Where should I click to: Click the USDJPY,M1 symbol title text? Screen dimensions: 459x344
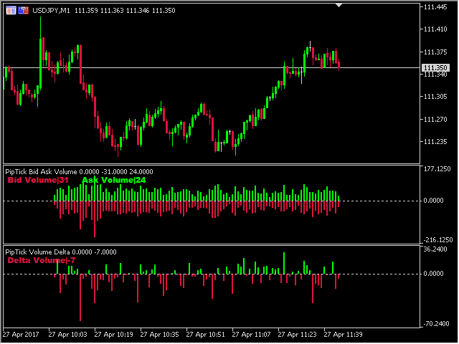51,11
